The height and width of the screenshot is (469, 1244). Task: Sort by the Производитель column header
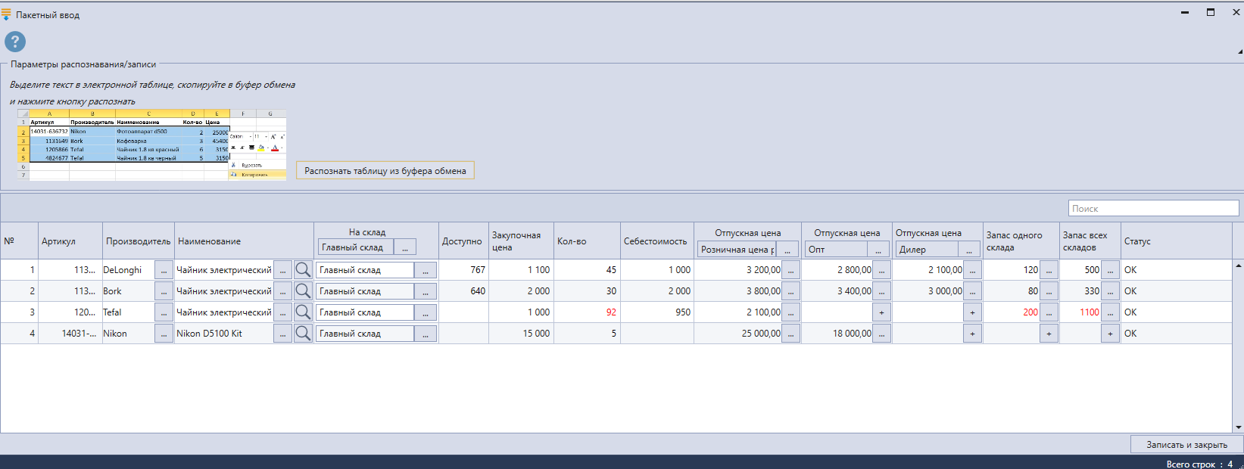point(139,241)
